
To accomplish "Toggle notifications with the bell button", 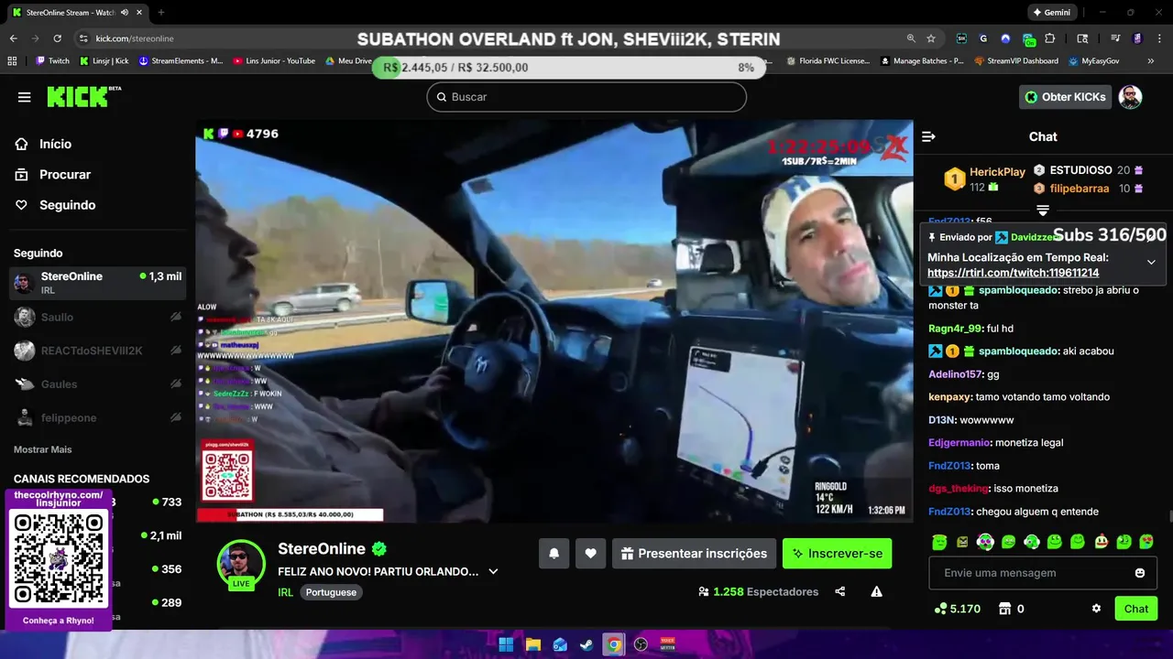I will 554,554.
